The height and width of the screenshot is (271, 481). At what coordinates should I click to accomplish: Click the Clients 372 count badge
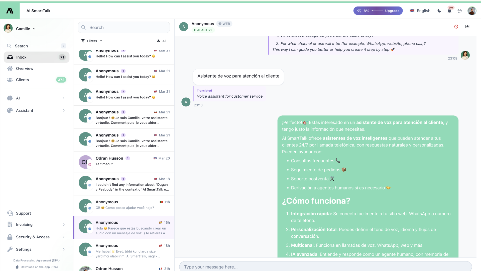[61, 80]
